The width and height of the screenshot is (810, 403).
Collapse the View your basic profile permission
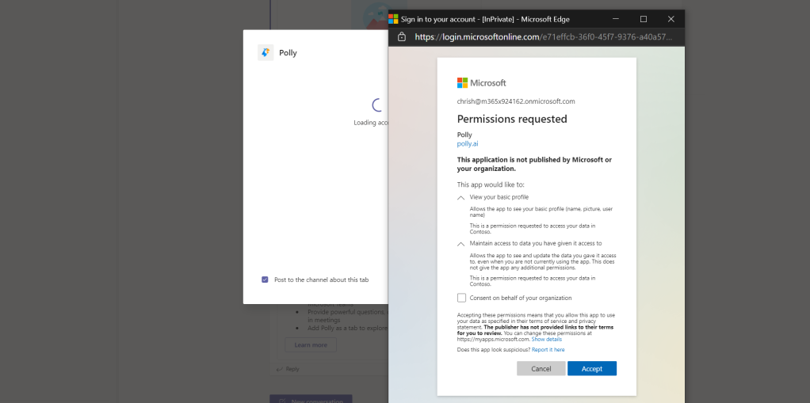pos(461,197)
